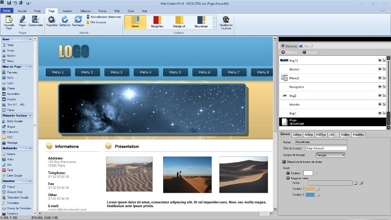Click Mot de passe padlock option

point(96,22)
